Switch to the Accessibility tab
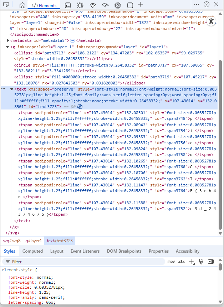Image resolution: width=224 pixels, height=307 pixels. tap(188, 251)
